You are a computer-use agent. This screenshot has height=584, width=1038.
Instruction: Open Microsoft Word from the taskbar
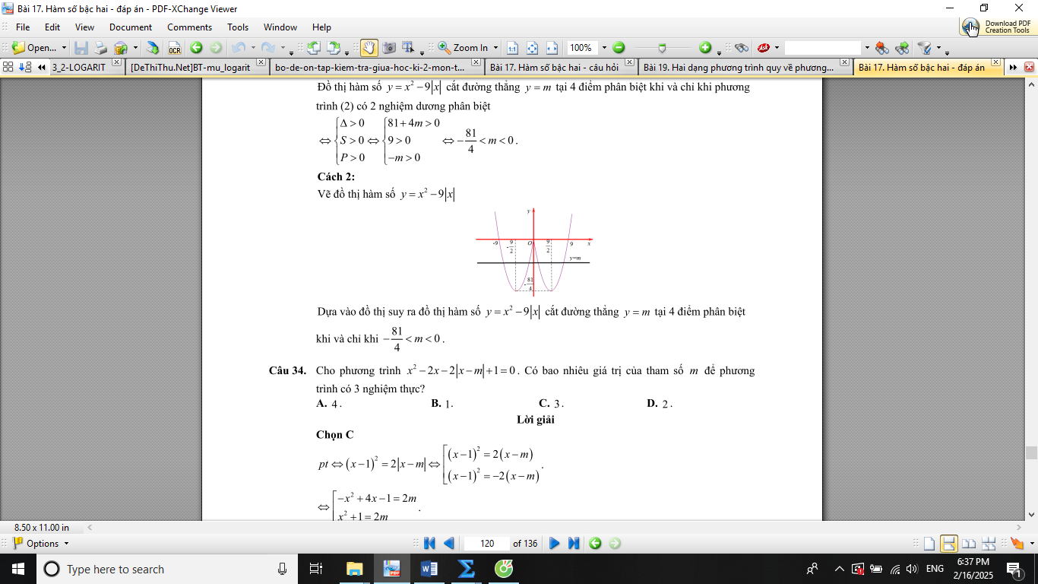(x=428, y=569)
